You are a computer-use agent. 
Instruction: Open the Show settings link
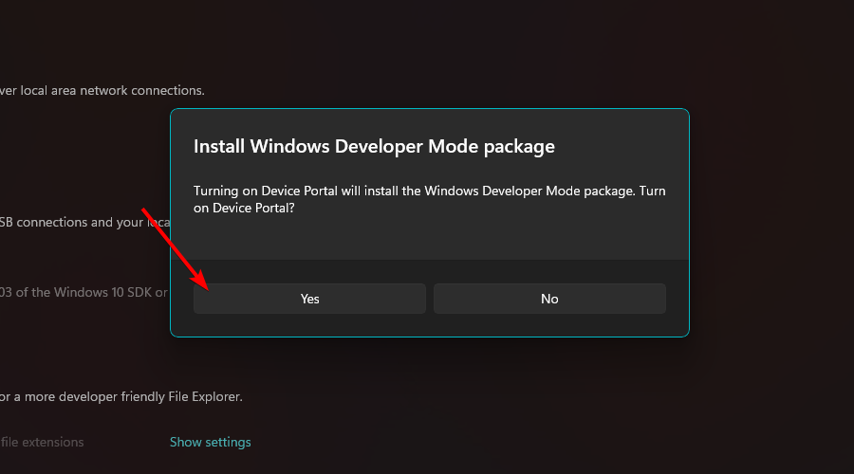210,442
